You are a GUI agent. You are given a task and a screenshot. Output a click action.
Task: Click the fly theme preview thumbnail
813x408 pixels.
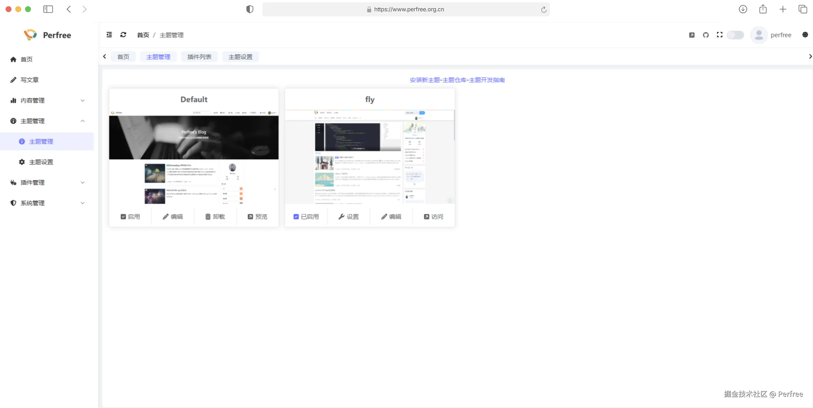(x=370, y=157)
